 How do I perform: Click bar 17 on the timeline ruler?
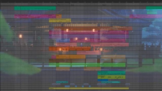tap(57, 2)
